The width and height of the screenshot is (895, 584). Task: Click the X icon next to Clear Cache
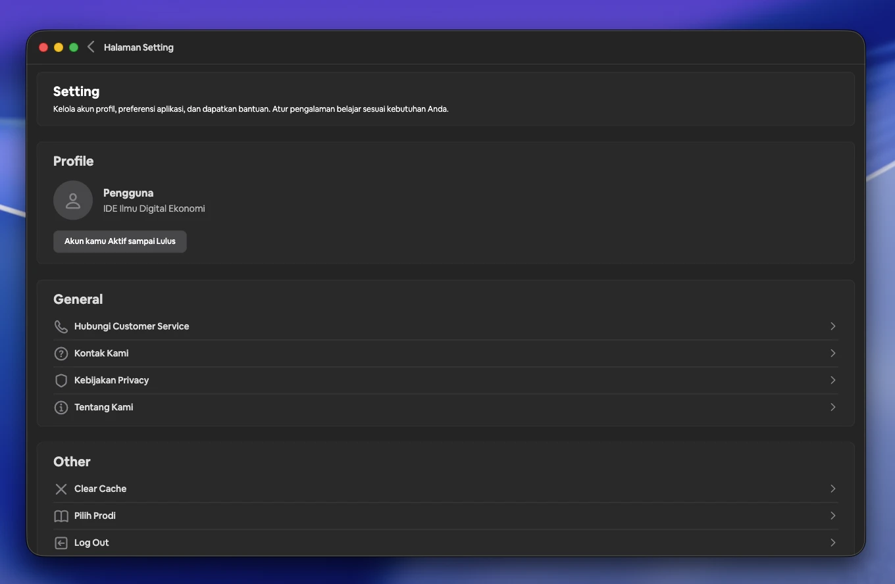pyautogui.click(x=61, y=489)
